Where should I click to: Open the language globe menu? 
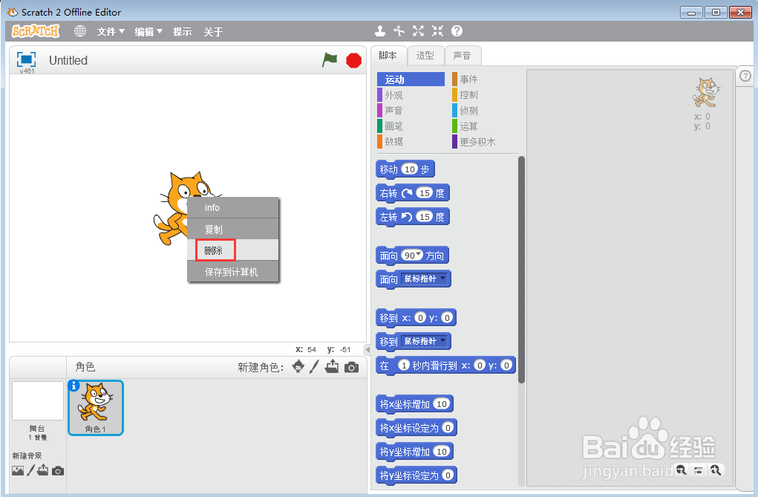click(x=80, y=31)
